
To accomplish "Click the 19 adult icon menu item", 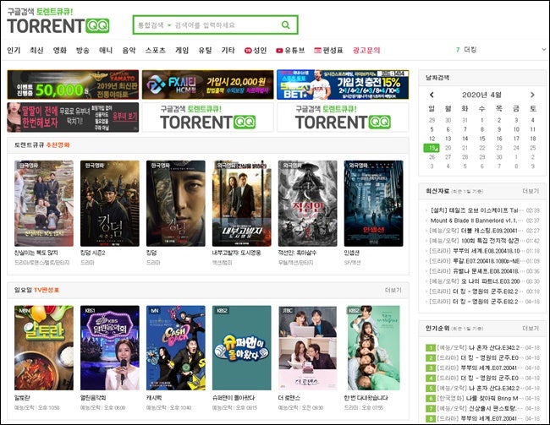I will tap(256, 50).
